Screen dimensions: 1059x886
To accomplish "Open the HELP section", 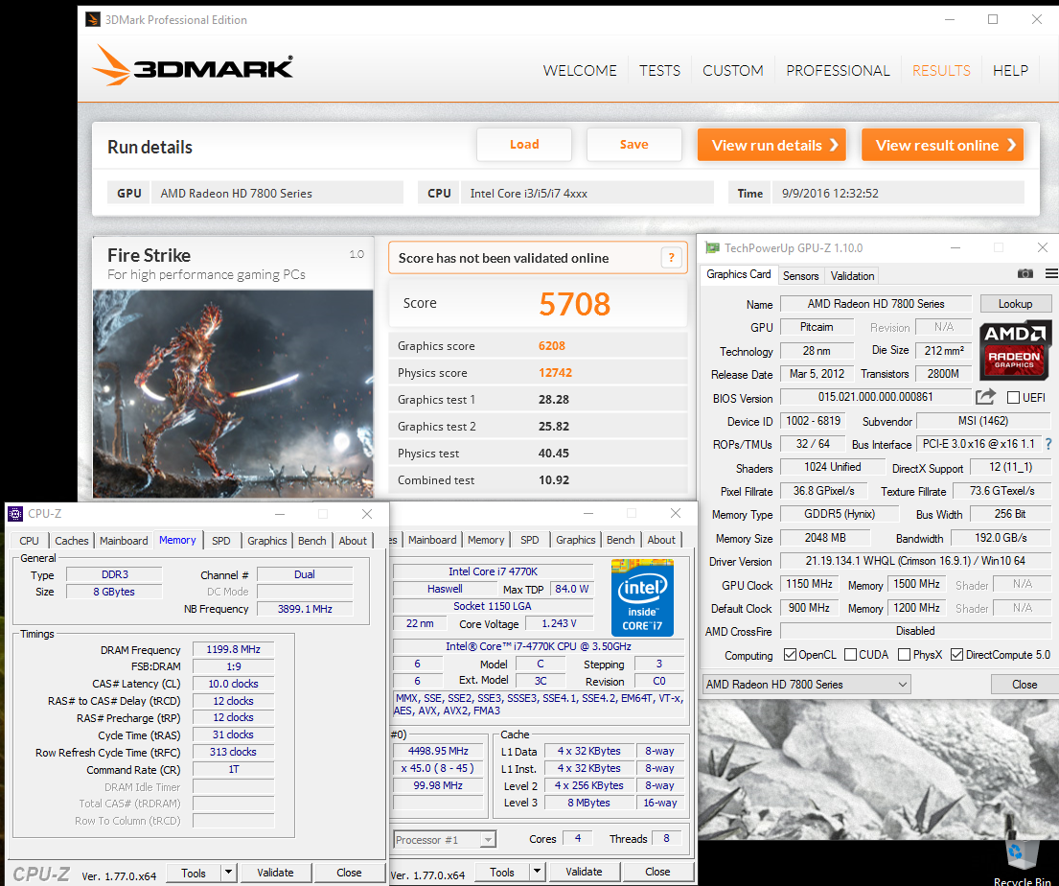I will 1010,70.
